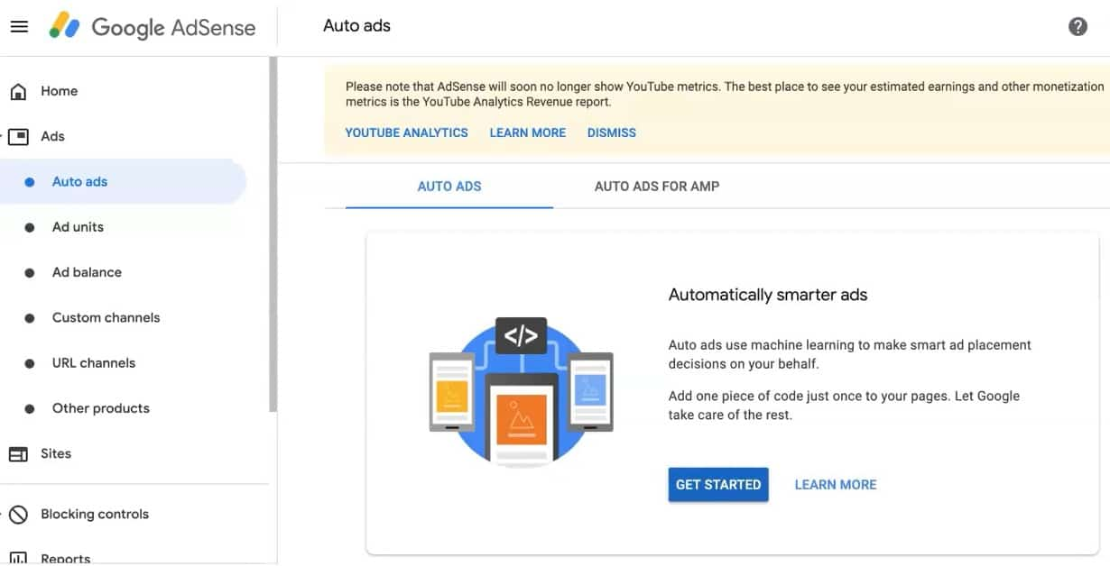
Task: Go to Custom channels
Action: coord(123,317)
